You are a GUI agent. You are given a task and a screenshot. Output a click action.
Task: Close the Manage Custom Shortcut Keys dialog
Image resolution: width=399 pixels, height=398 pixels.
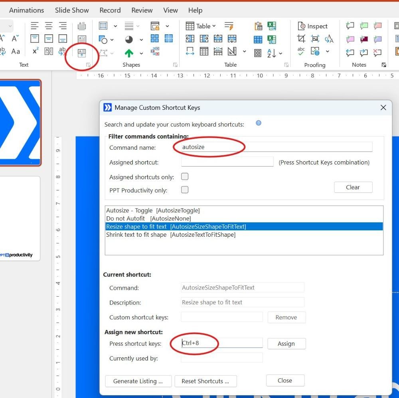pyautogui.click(x=383, y=108)
